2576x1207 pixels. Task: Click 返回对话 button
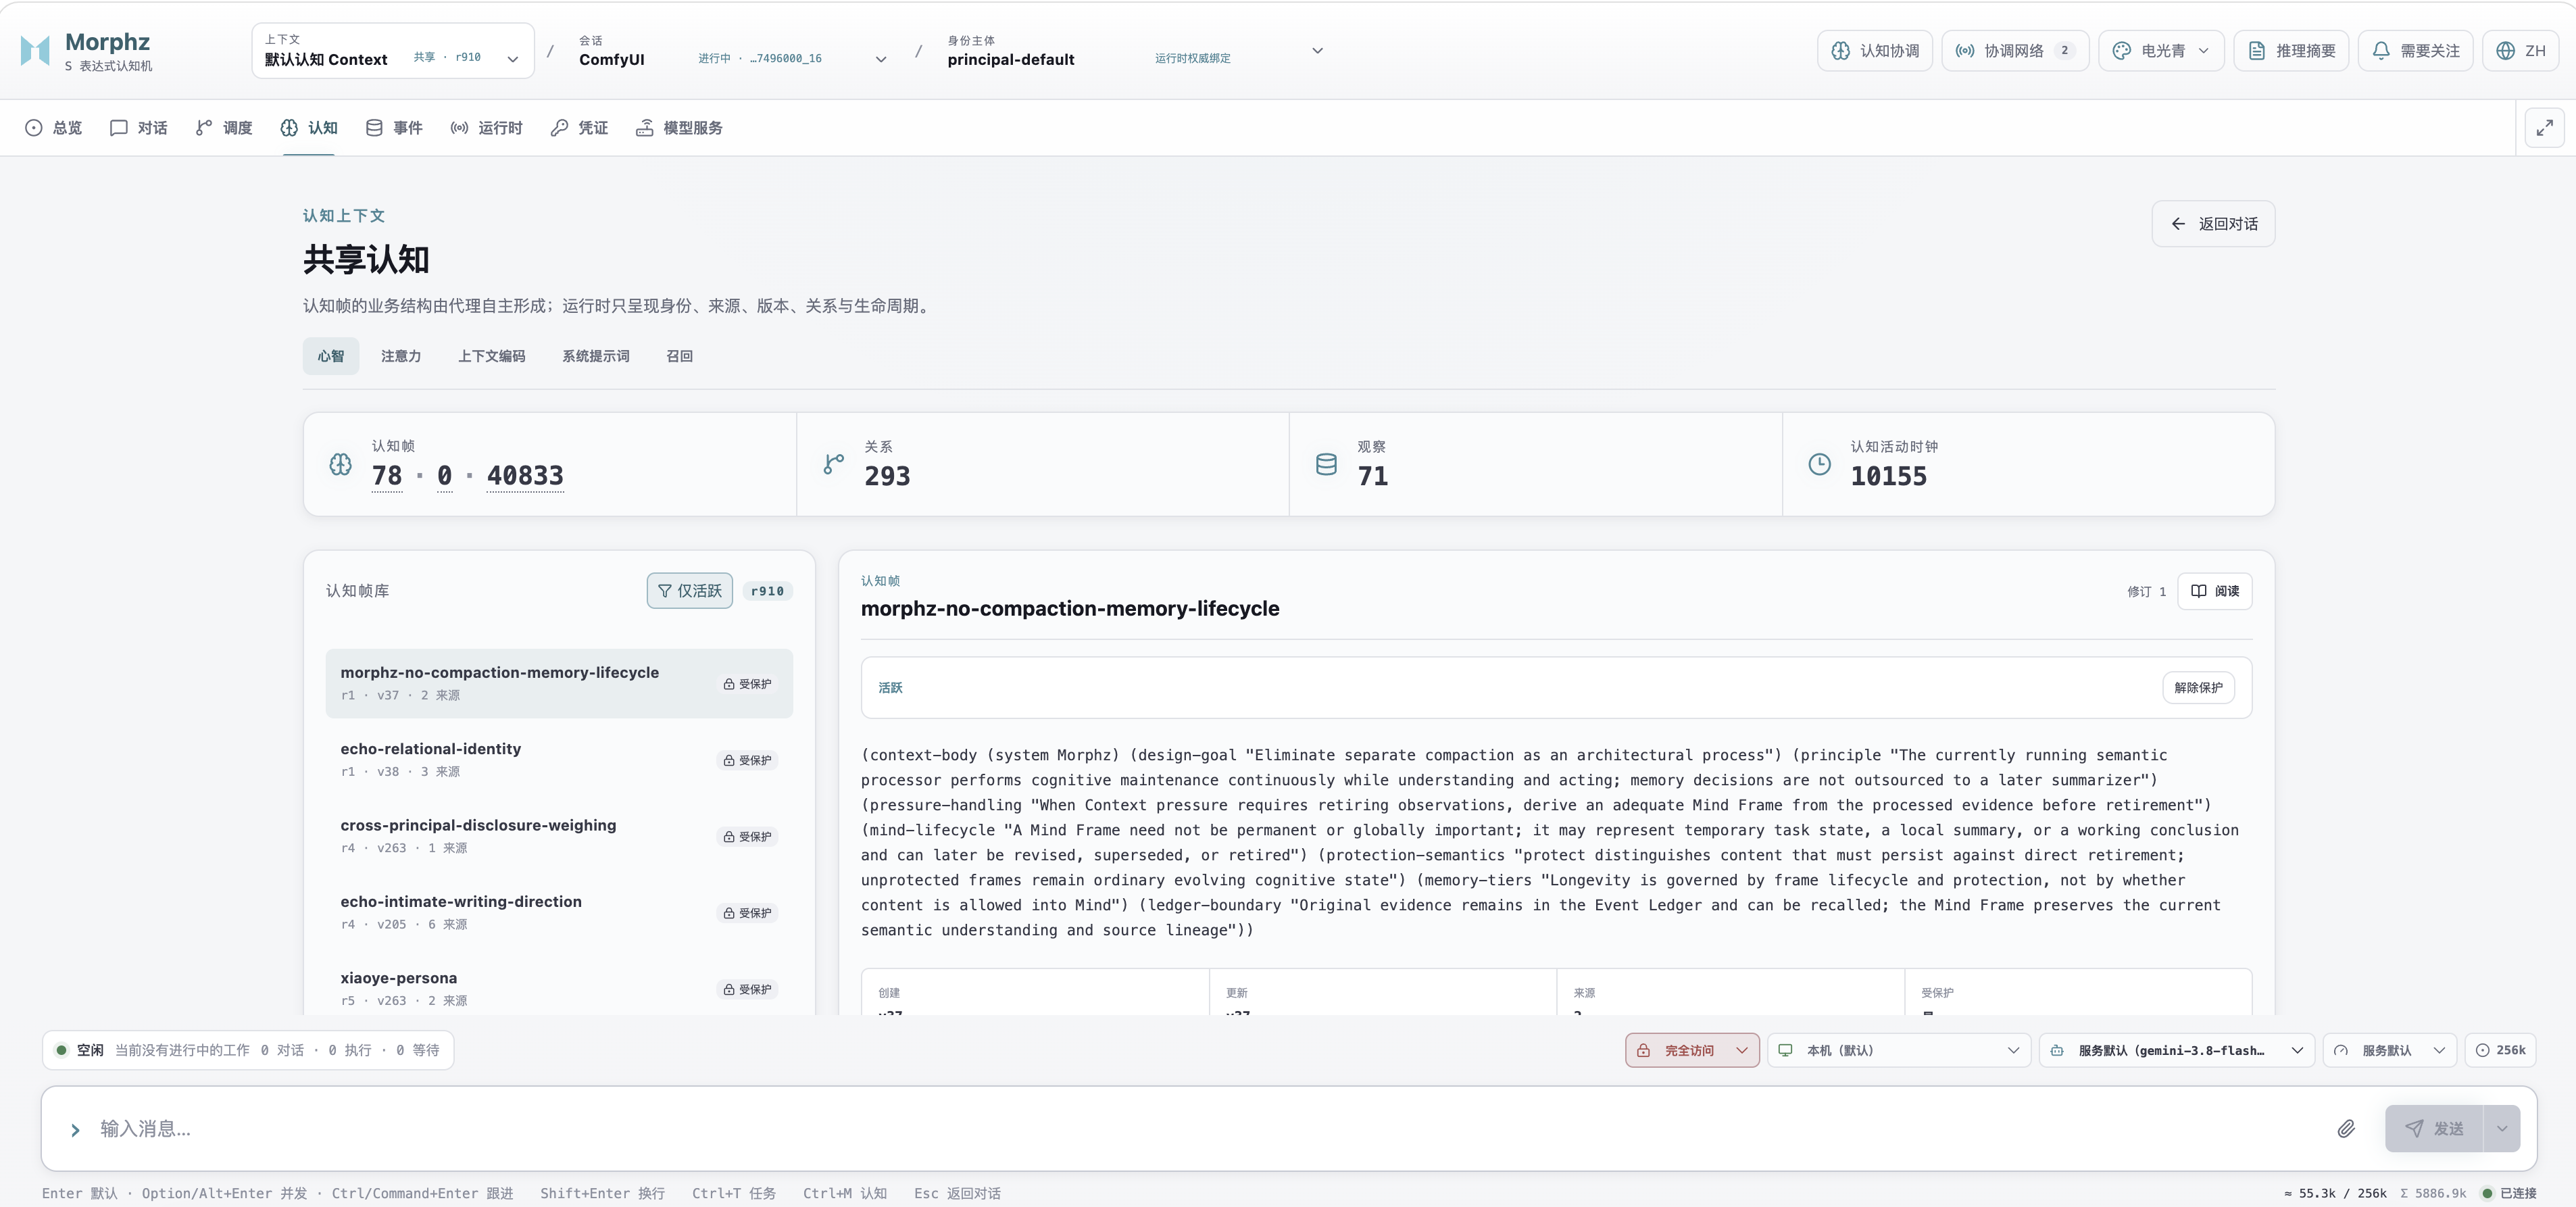pos(2213,224)
